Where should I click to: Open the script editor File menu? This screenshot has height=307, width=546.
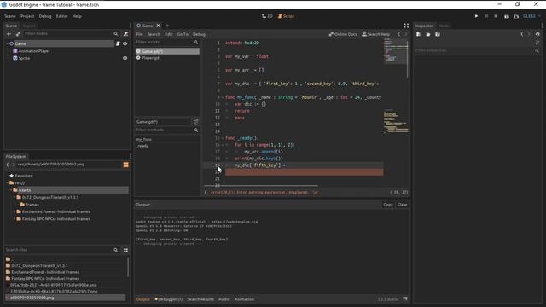click(140, 34)
